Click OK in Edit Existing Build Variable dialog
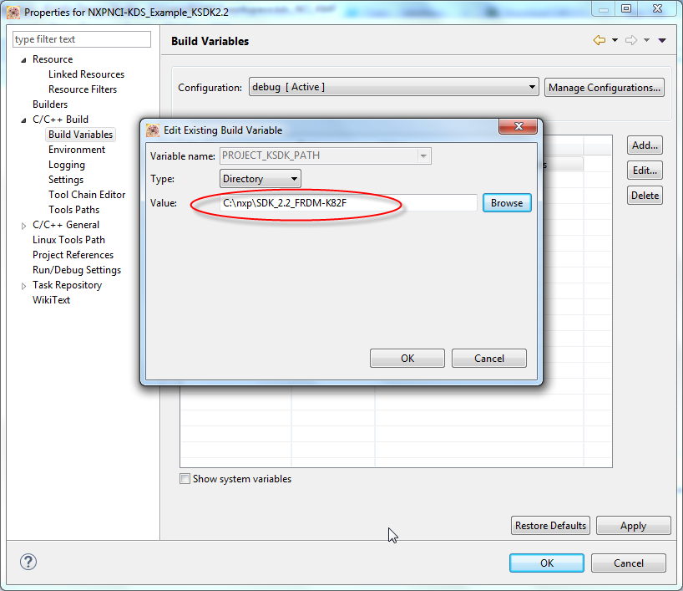 coord(407,358)
